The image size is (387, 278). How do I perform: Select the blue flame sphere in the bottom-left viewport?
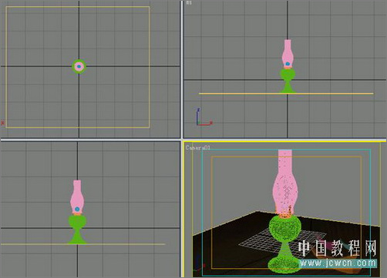tap(77, 209)
